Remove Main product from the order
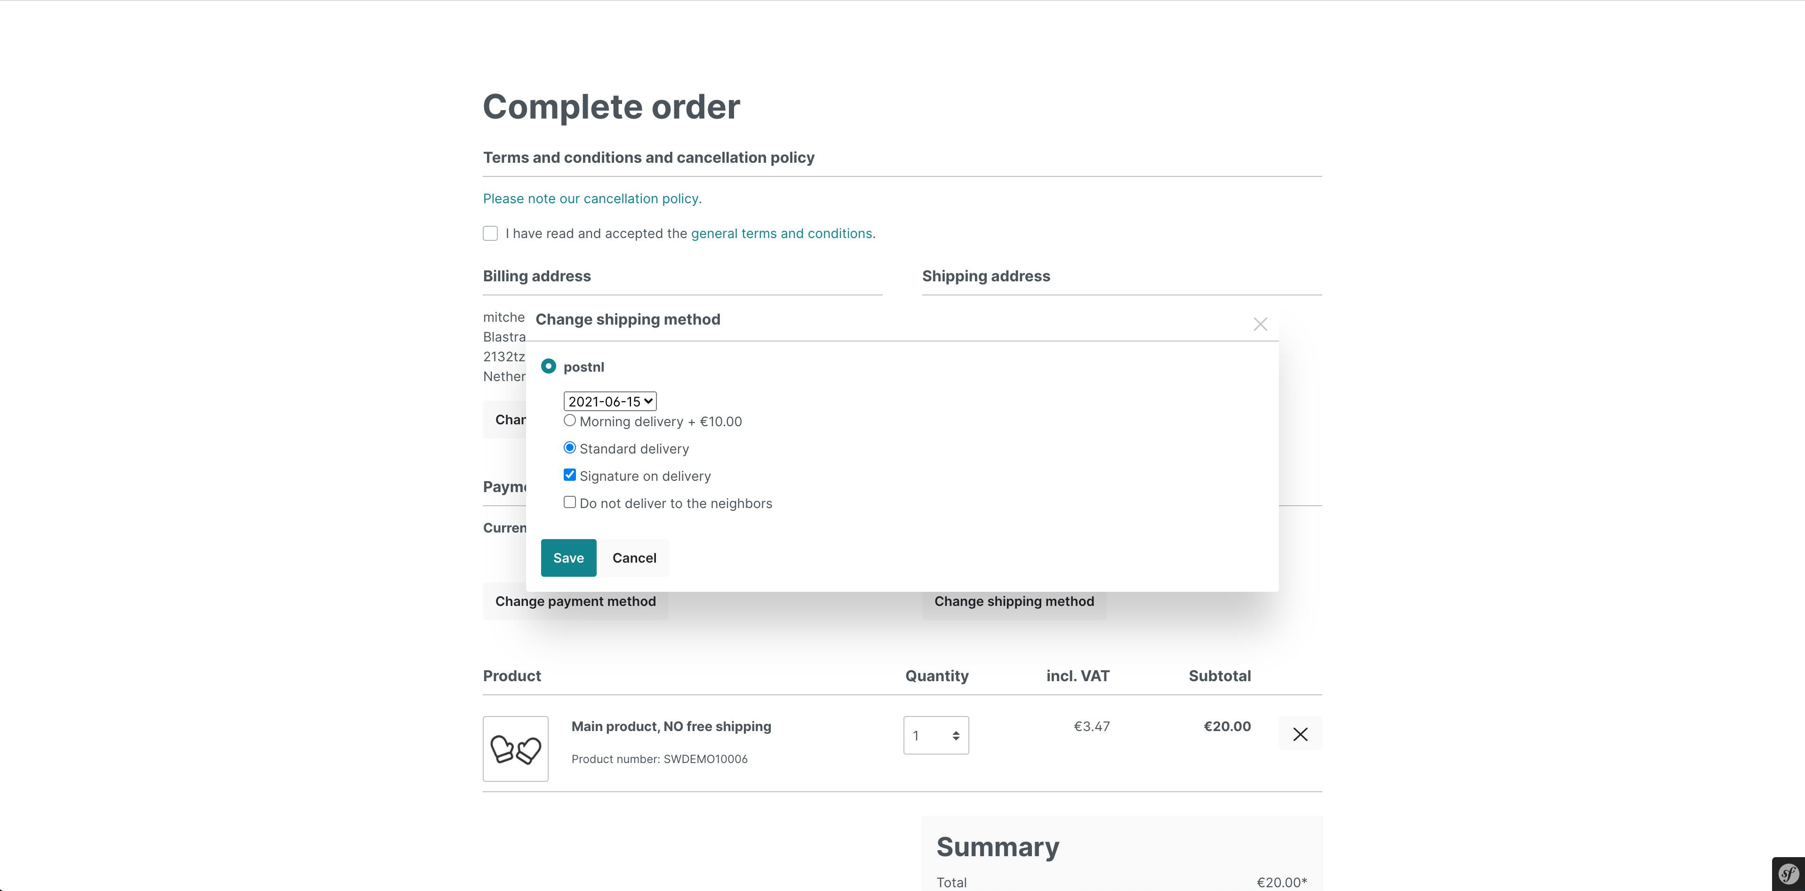The width and height of the screenshot is (1805, 891). coord(1301,733)
